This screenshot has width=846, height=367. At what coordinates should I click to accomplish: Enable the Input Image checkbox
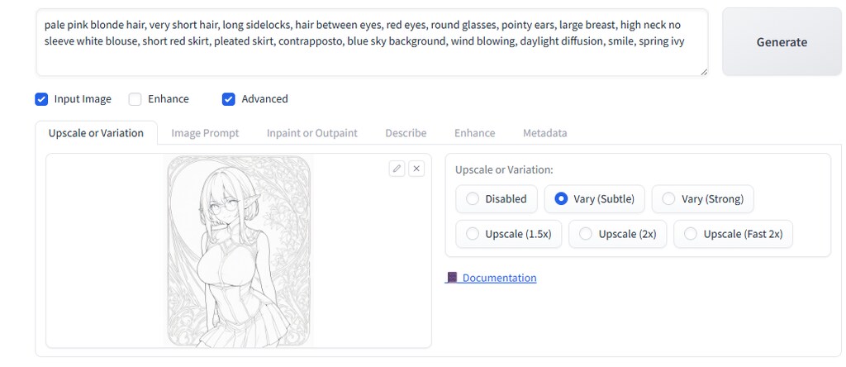[41, 99]
